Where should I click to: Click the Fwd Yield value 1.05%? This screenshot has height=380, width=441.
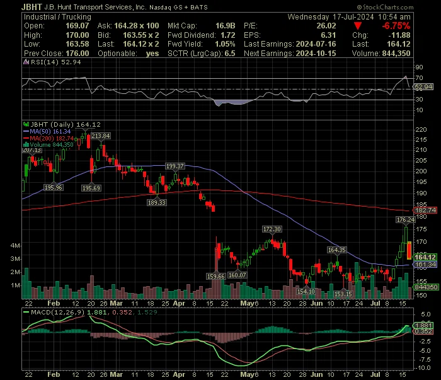click(x=225, y=44)
